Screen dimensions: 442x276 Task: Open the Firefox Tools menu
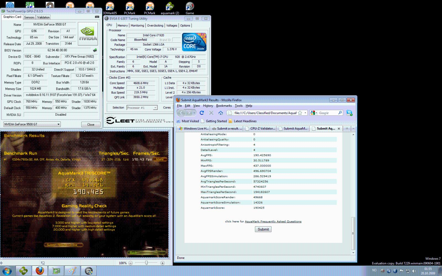(x=239, y=106)
